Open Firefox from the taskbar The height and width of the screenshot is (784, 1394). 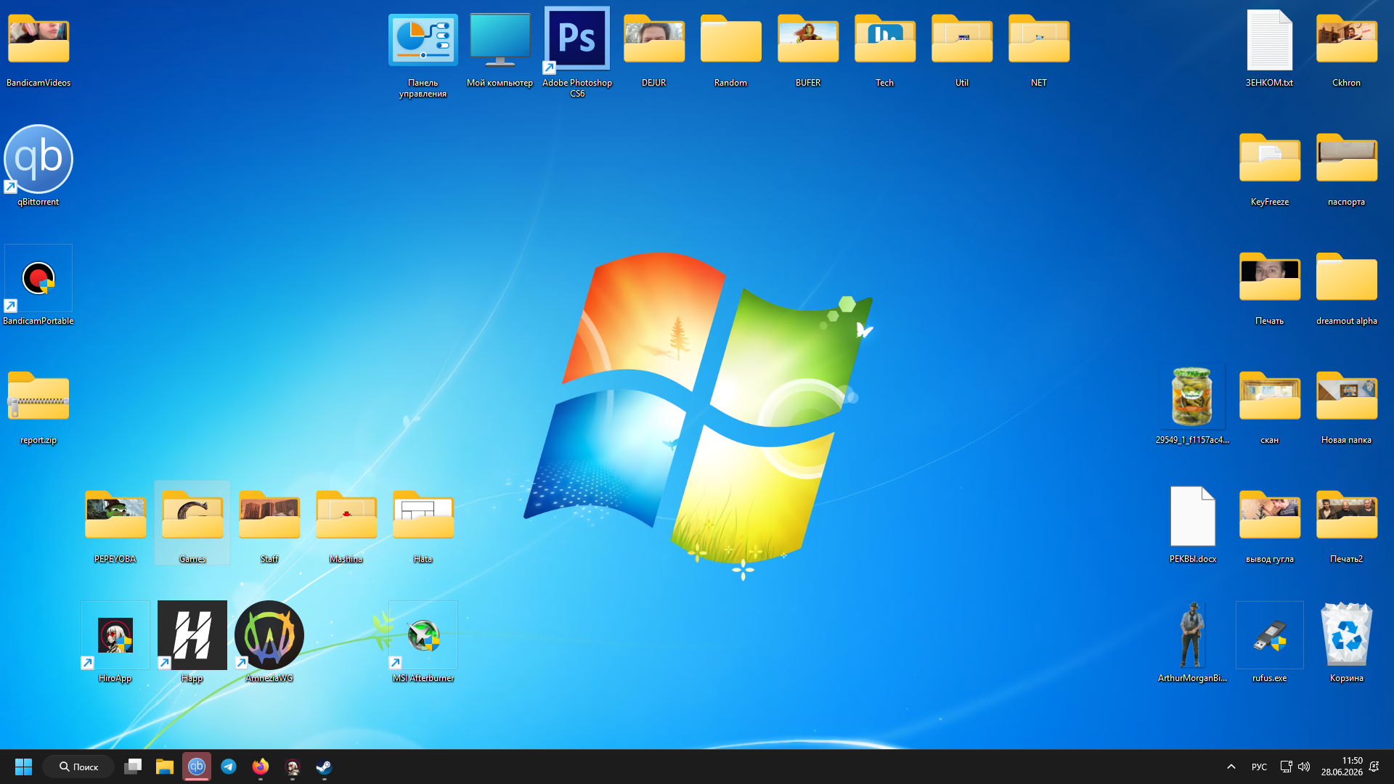[x=261, y=767]
